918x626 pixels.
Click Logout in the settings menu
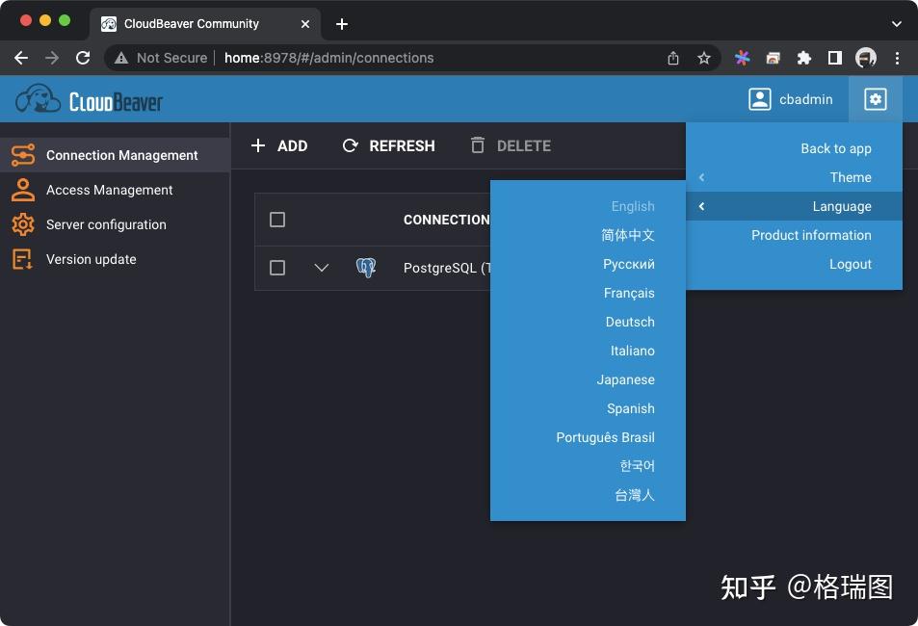(850, 264)
